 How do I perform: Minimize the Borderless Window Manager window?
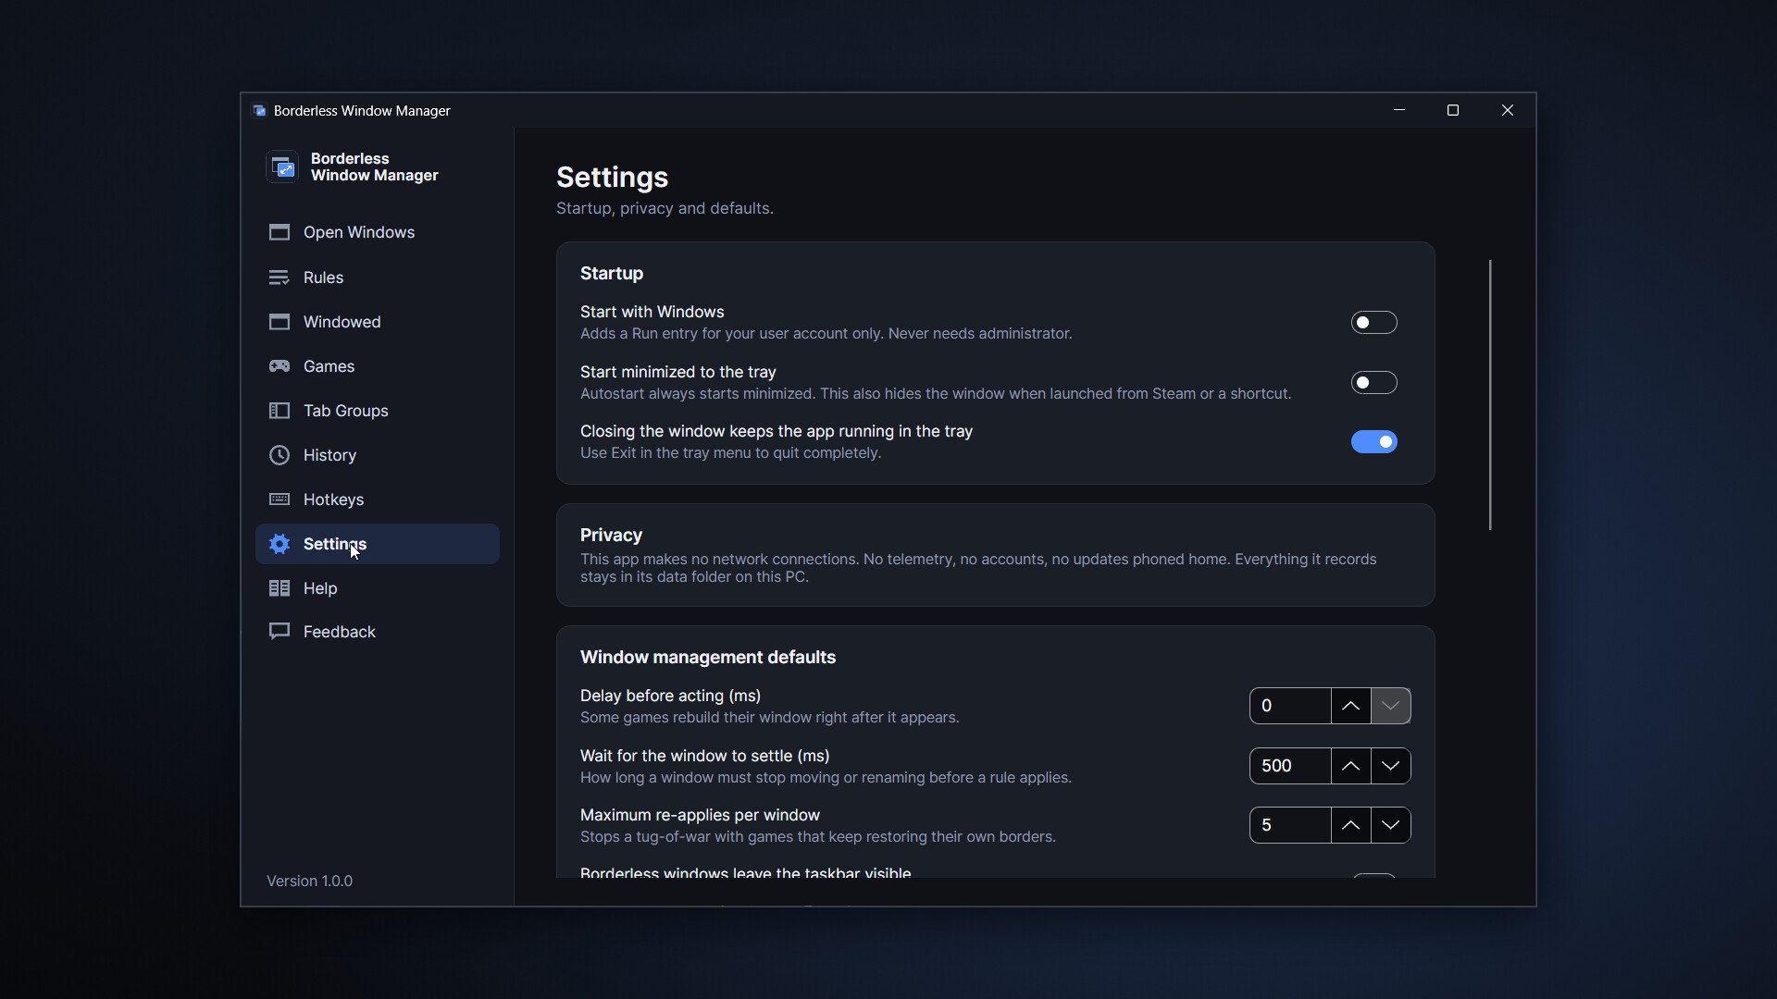point(1399,110)
